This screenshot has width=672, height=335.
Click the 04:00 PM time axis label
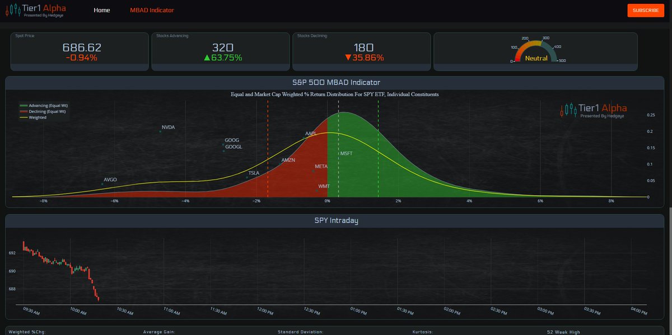tap(638, 310)
